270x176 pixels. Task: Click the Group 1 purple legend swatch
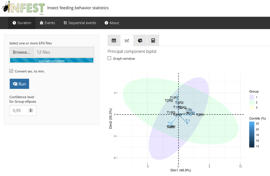point(252,97)
